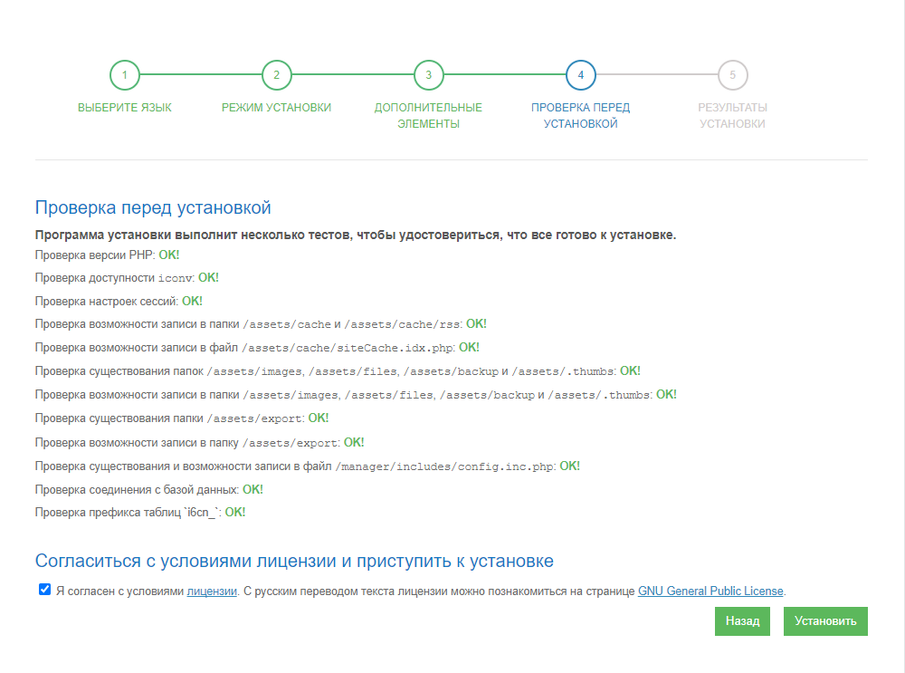905x673 pixels.
Task: Click the config.inc.php file path text
Action: coord(444,466)
